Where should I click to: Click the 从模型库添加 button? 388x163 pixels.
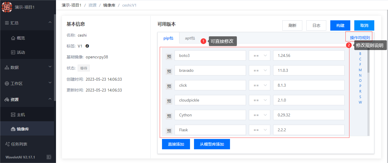(x=212, y=144)
